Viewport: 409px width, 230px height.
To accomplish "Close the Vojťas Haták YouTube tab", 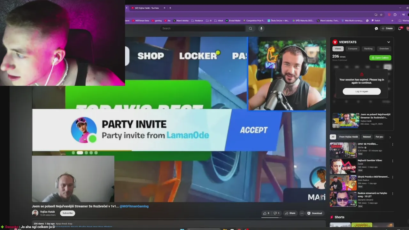I will [x=165, y=8].
